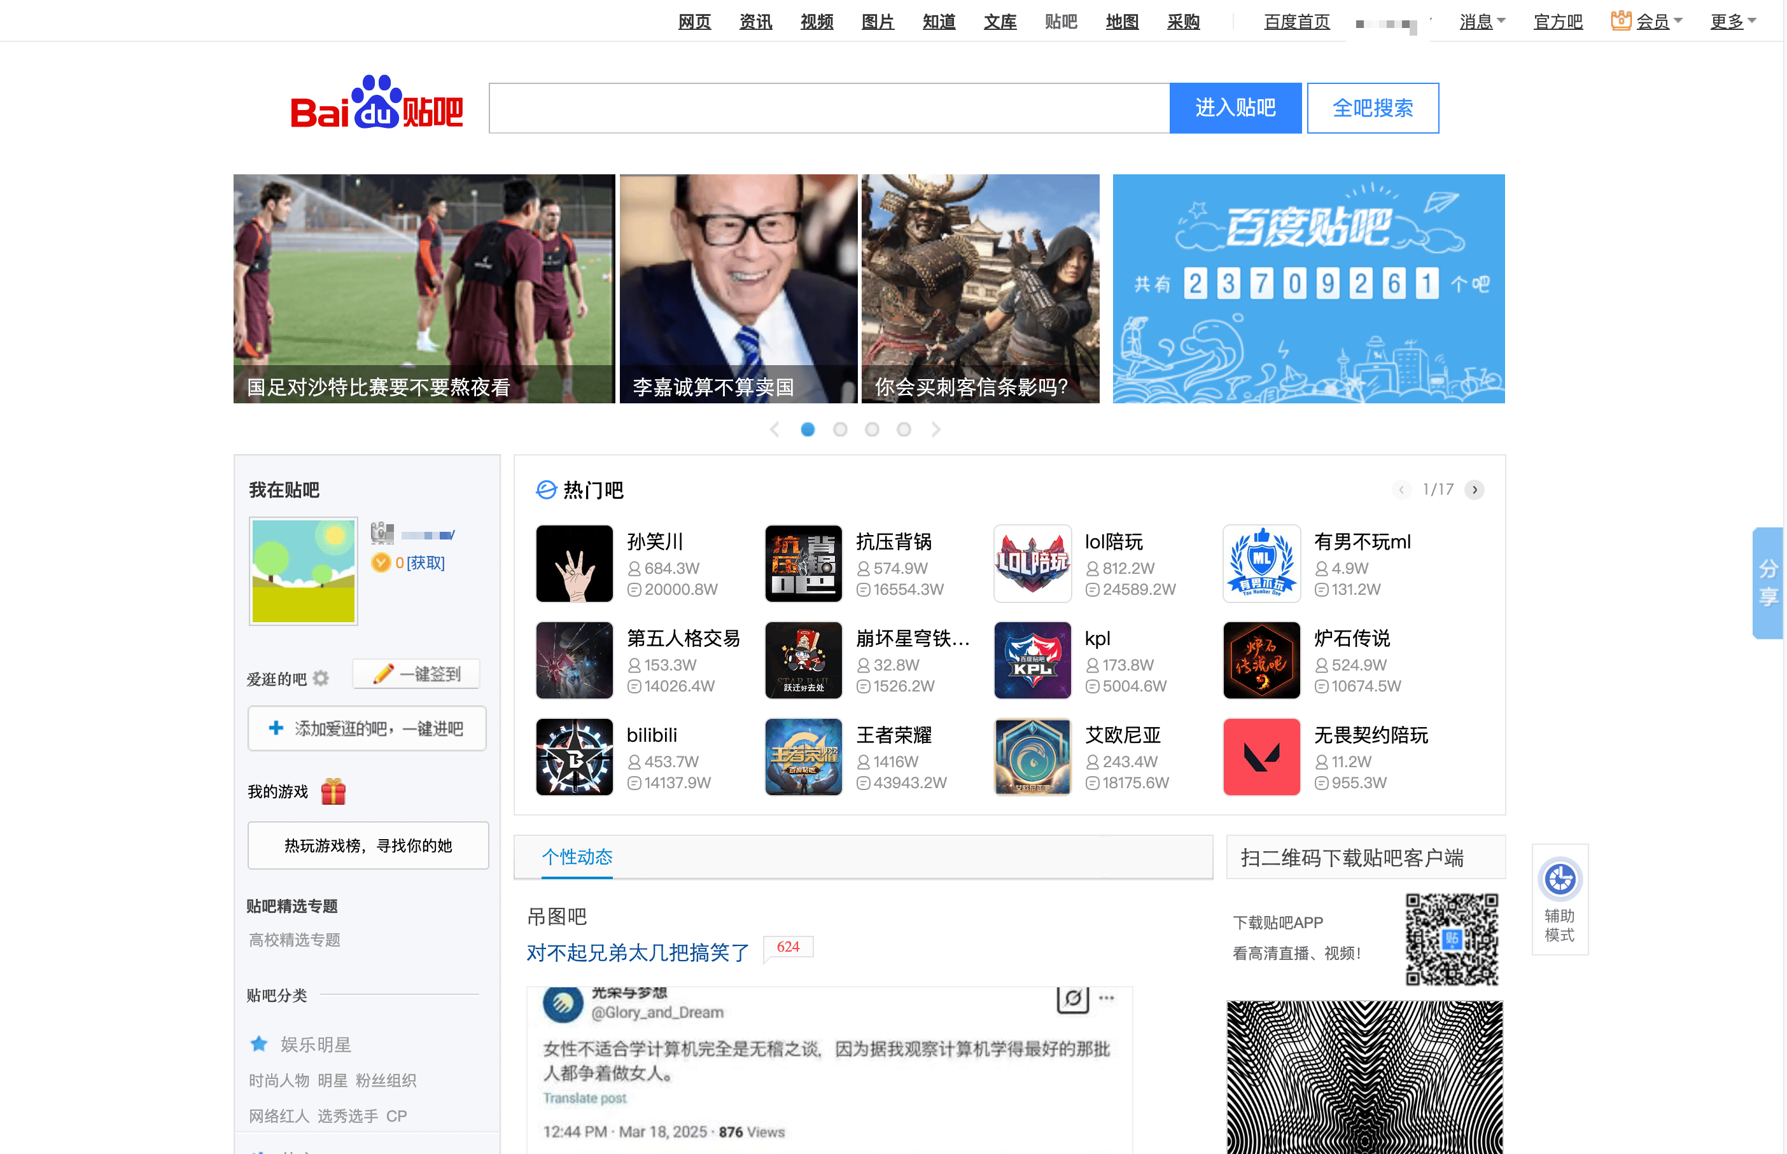This screenshot has height=1154, width=1787.
Task: Open the 网络红人 category link
Action: point(279,1115)
